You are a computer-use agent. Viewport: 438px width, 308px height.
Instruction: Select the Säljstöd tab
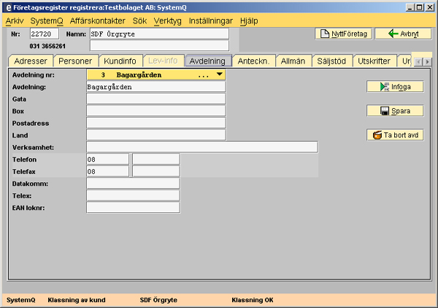click(x=332, y=61)
